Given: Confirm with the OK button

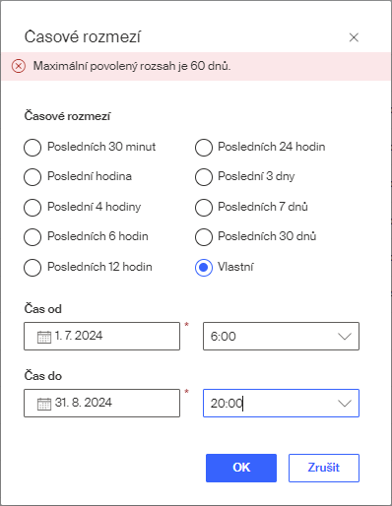Looking at the screenshot, I should click(x=241, y=468).
